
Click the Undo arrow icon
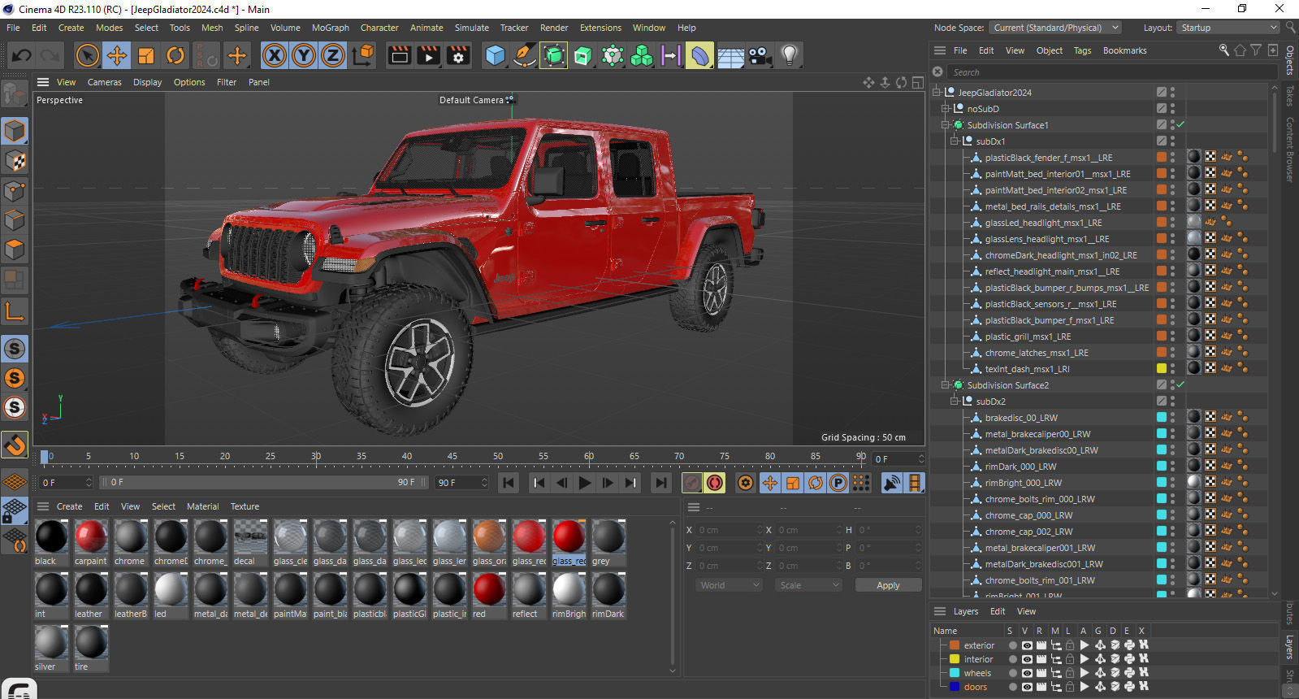tap(22, 55)
